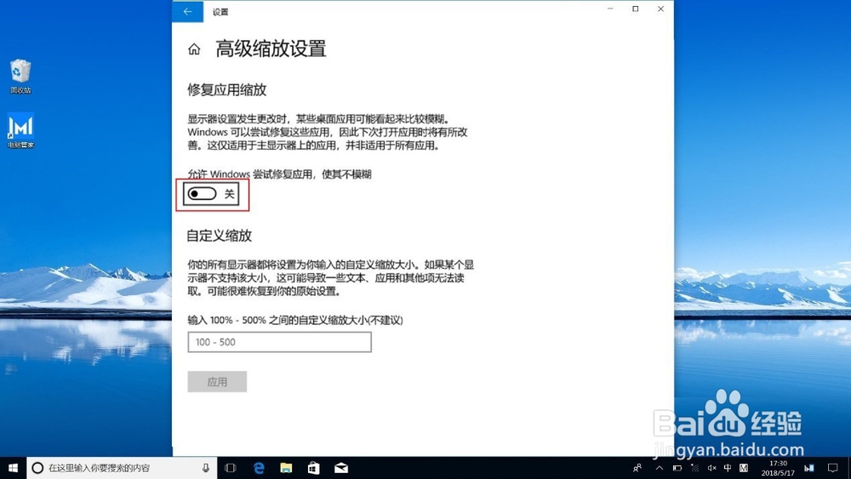Click the M input method icon
851x479 pixels.
pos(744,468)
